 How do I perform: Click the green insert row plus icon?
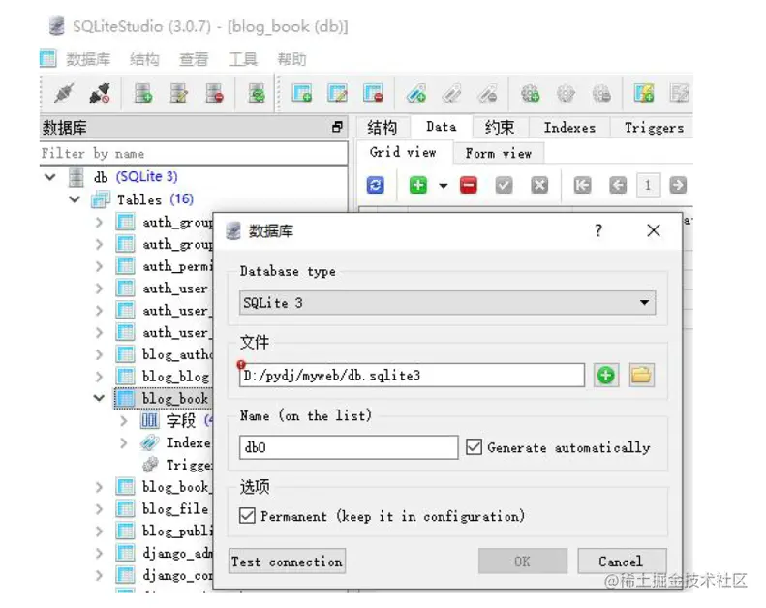[x=417, y=185]
